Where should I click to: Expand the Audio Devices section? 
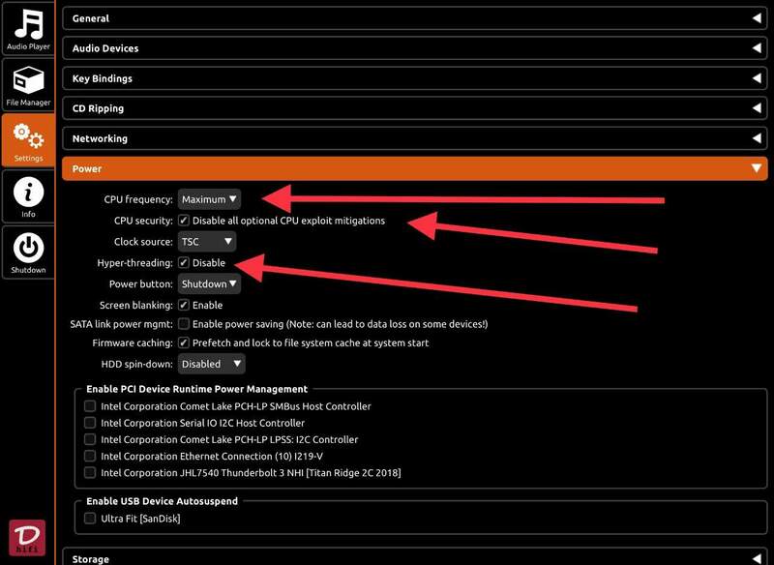coord(415,48)
